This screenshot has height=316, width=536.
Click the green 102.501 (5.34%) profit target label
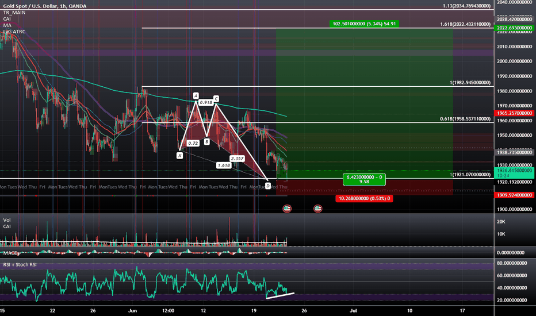[x=364, y=24]
